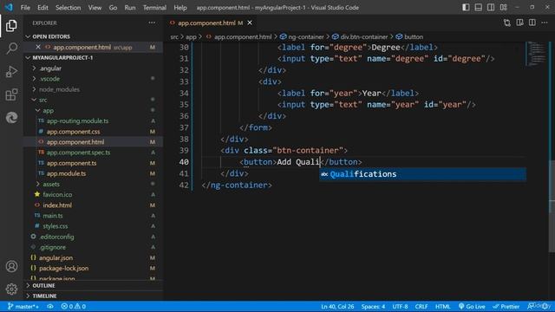Open Run and Debug view
Image resolution: width=555 pixels, height=312 pixels.
point(11,71)
